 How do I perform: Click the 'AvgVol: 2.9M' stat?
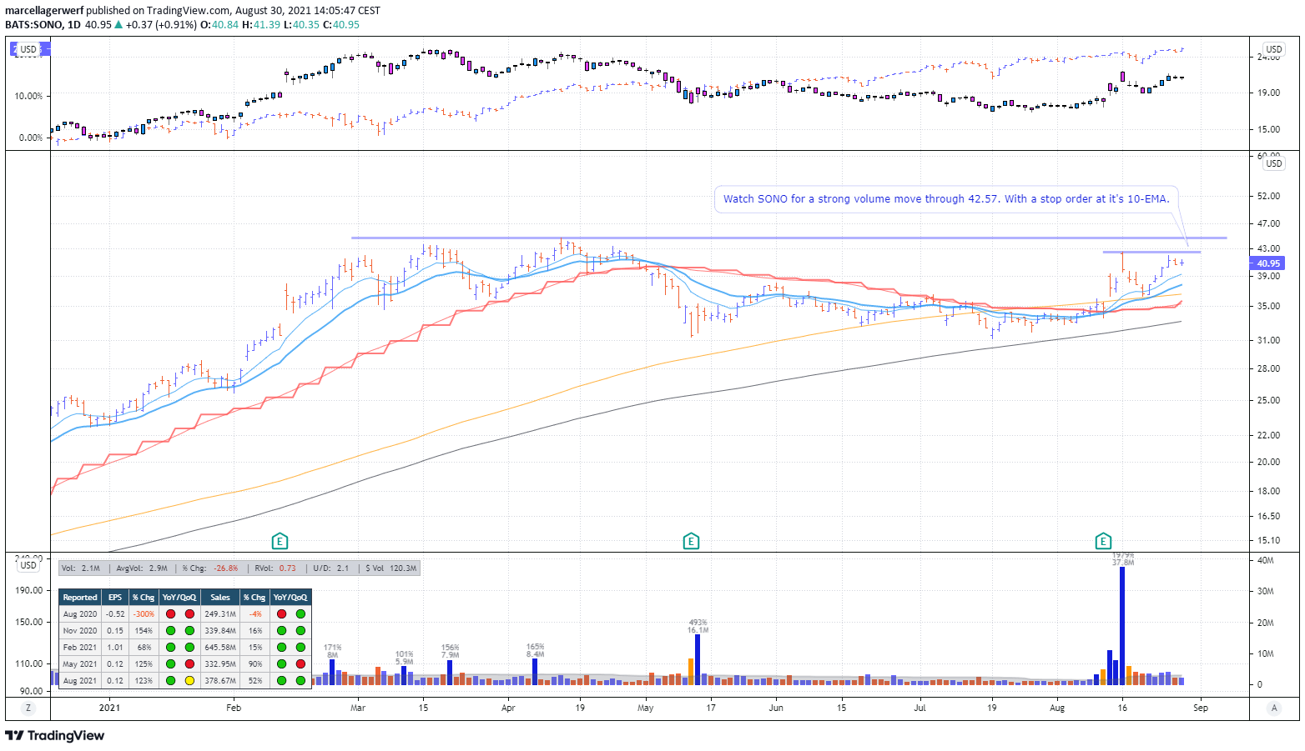(142, 568)
